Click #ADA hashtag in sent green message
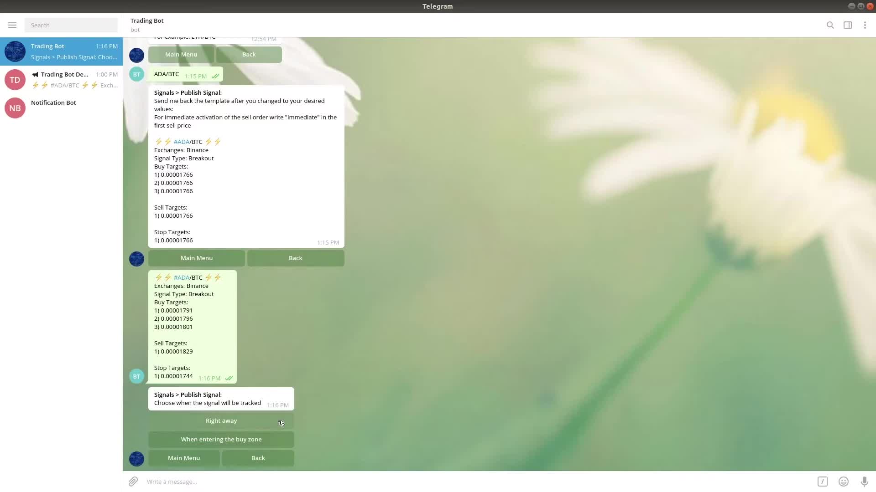This screenshot has width=876, height=492. point(182,277)
